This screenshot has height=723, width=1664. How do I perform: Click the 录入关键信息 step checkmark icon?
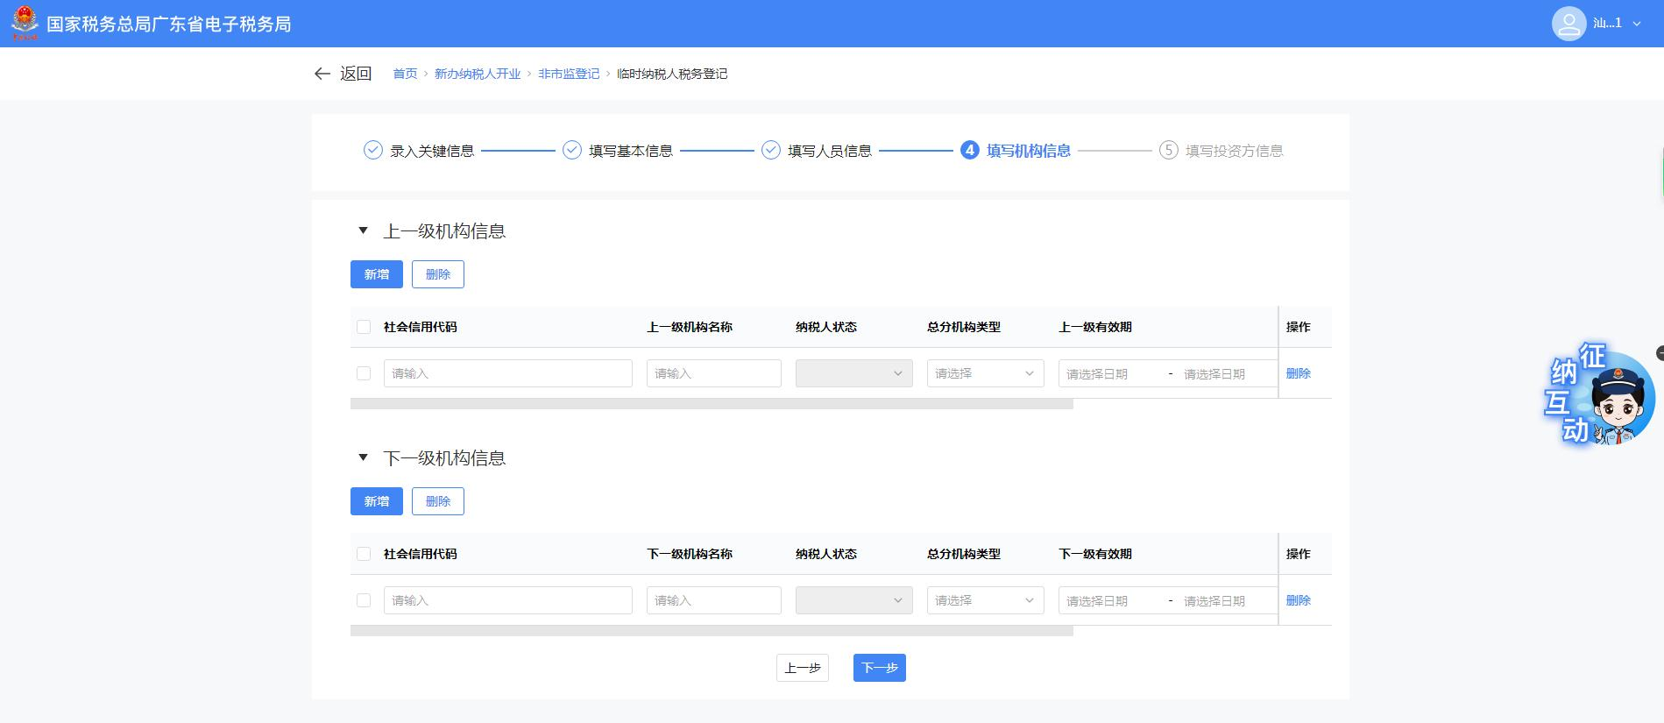[x=373, y=151]
